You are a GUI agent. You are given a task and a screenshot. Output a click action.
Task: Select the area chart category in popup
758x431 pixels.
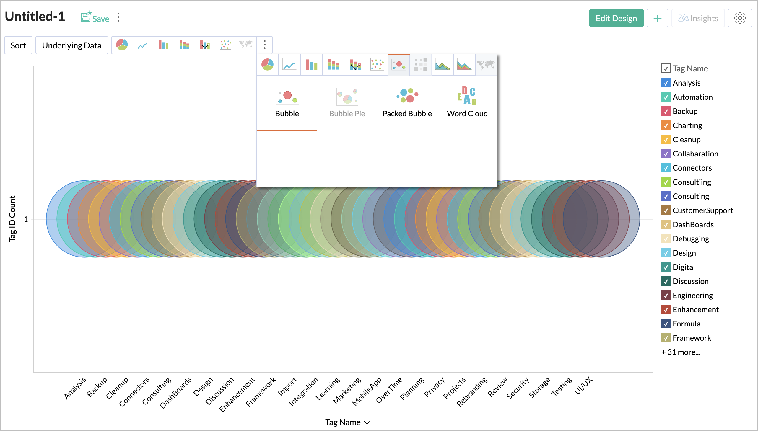click(x=442, y=65)
